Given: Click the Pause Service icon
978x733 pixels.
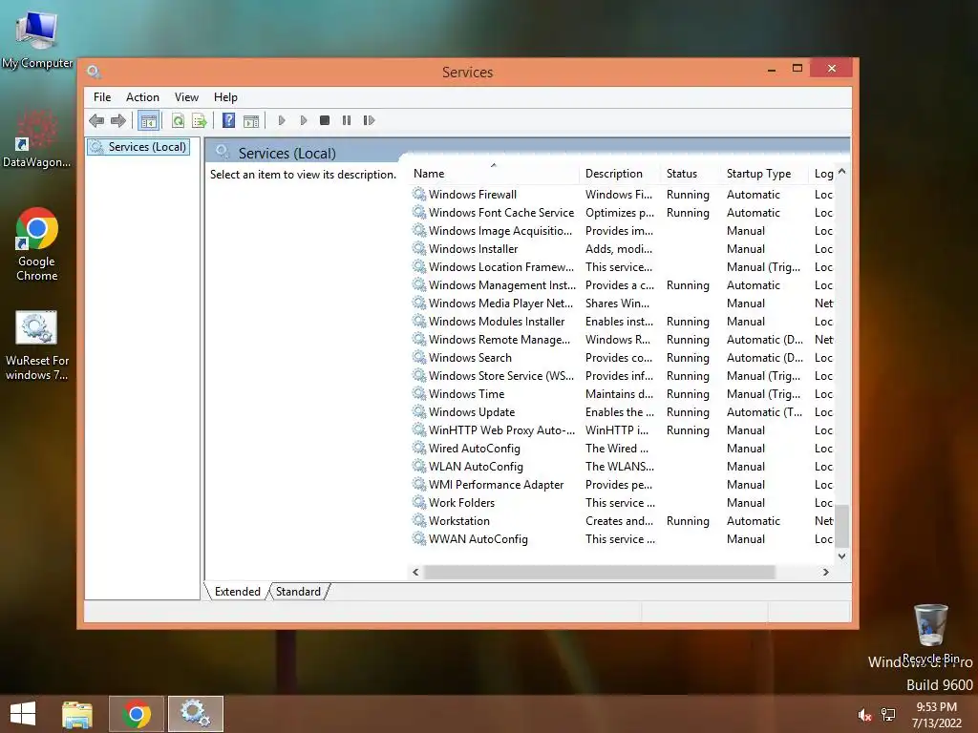Looking at the screenshot, I should 347,120.
